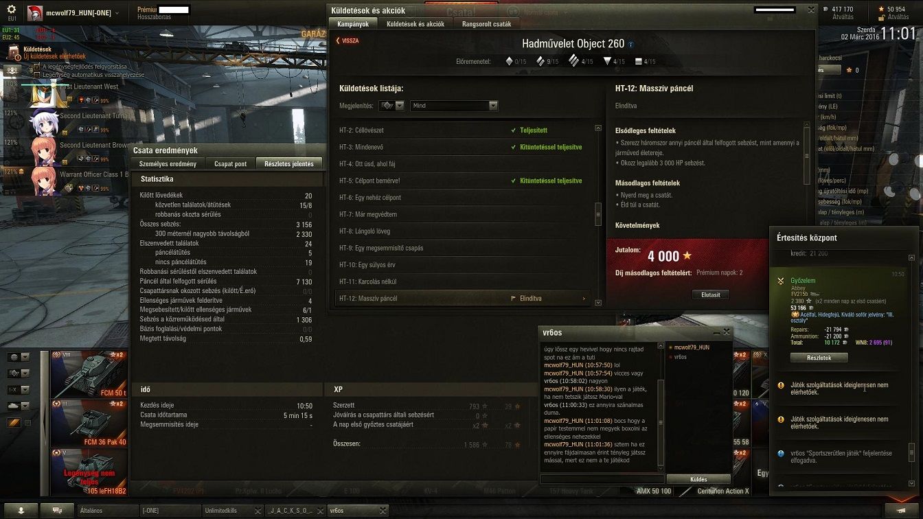Click the free experience star icon near 50 954

880,10
